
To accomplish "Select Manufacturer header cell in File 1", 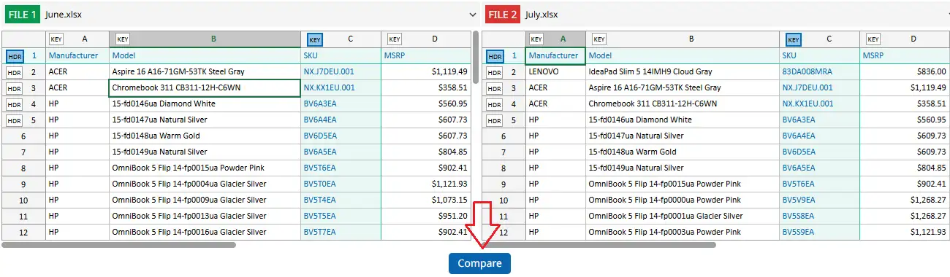I will coord(77,55).
